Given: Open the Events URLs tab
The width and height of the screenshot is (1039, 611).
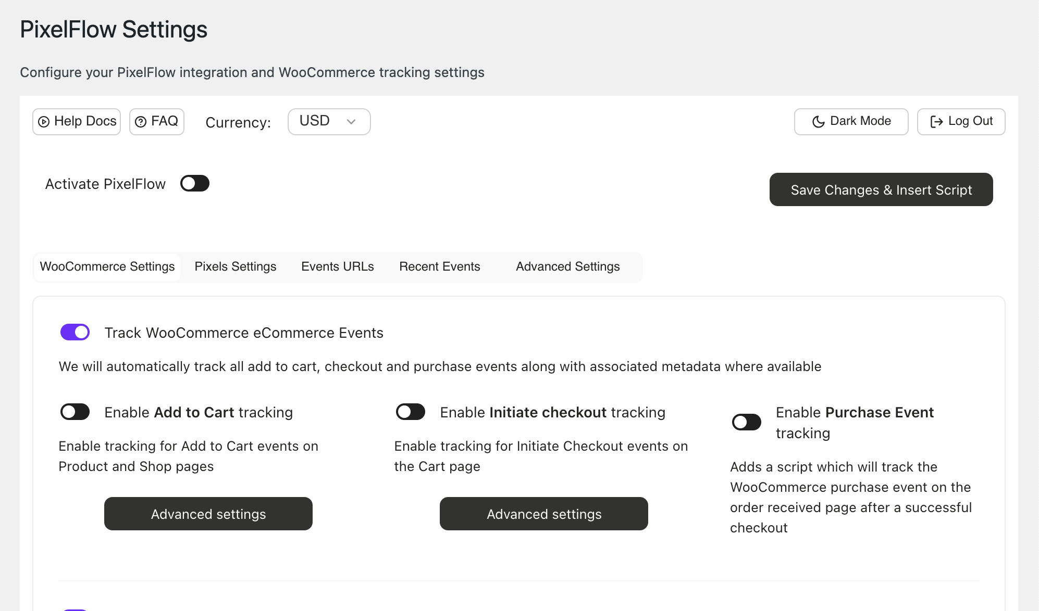Looking at the screenshot, I should coord(337,266).
